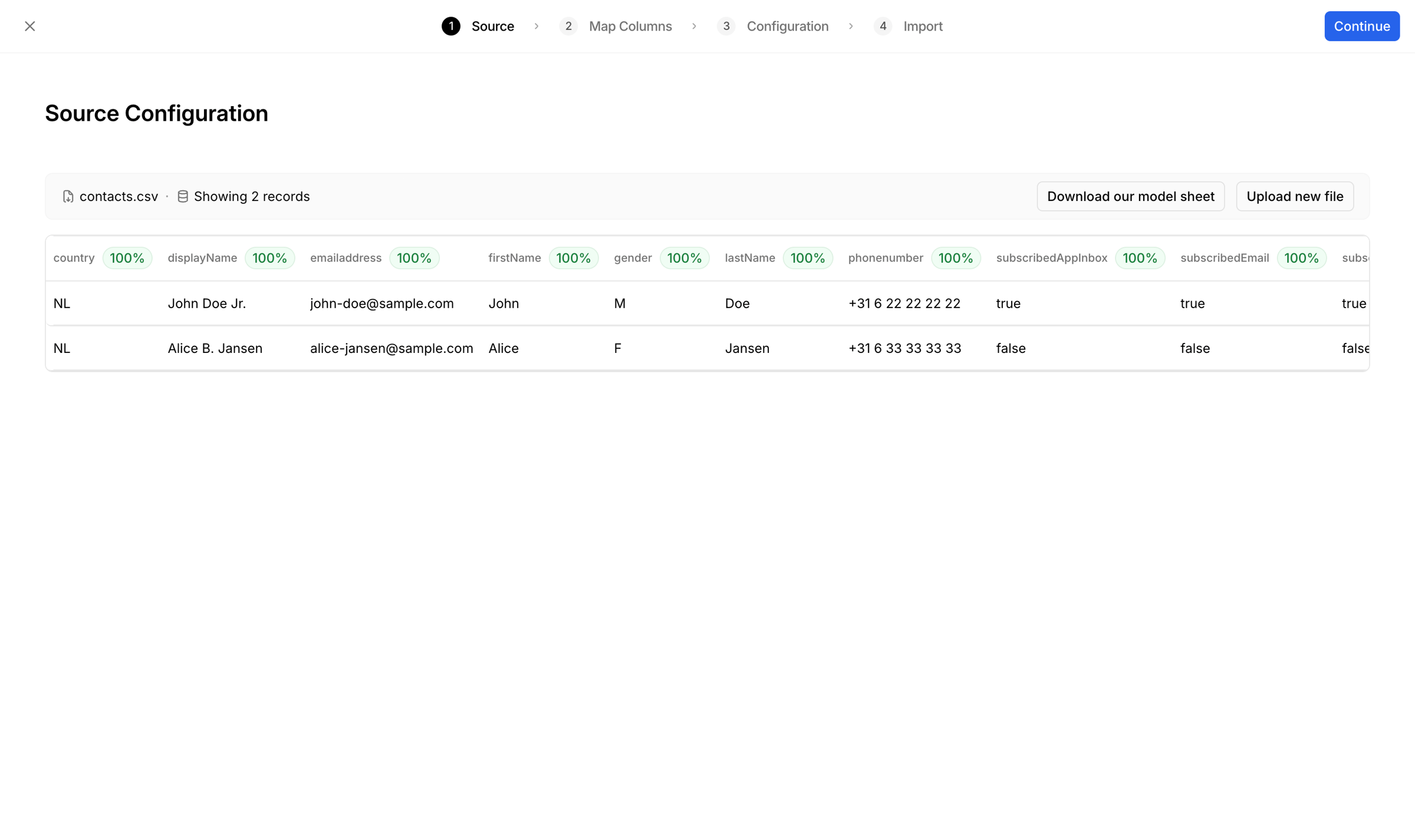Click subscribedAppInbox false in Alice row
Viewport: 1415px width, 832px height.
click(1011, 348)
